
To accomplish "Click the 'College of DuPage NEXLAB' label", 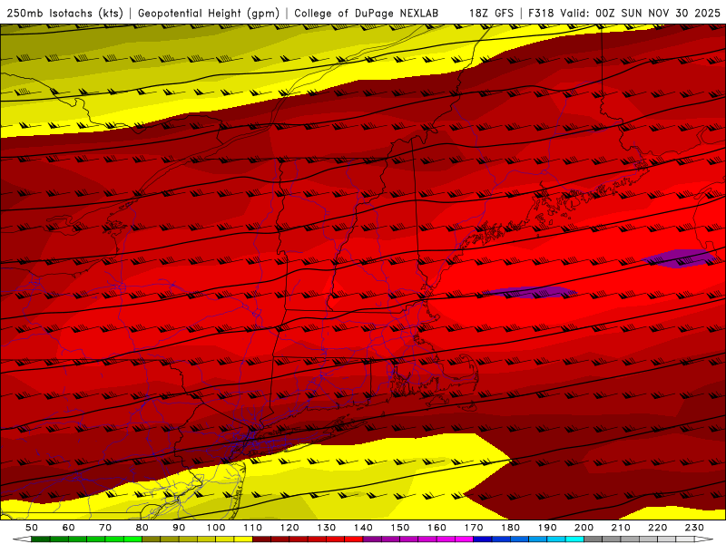I will (x=367, y=14).
